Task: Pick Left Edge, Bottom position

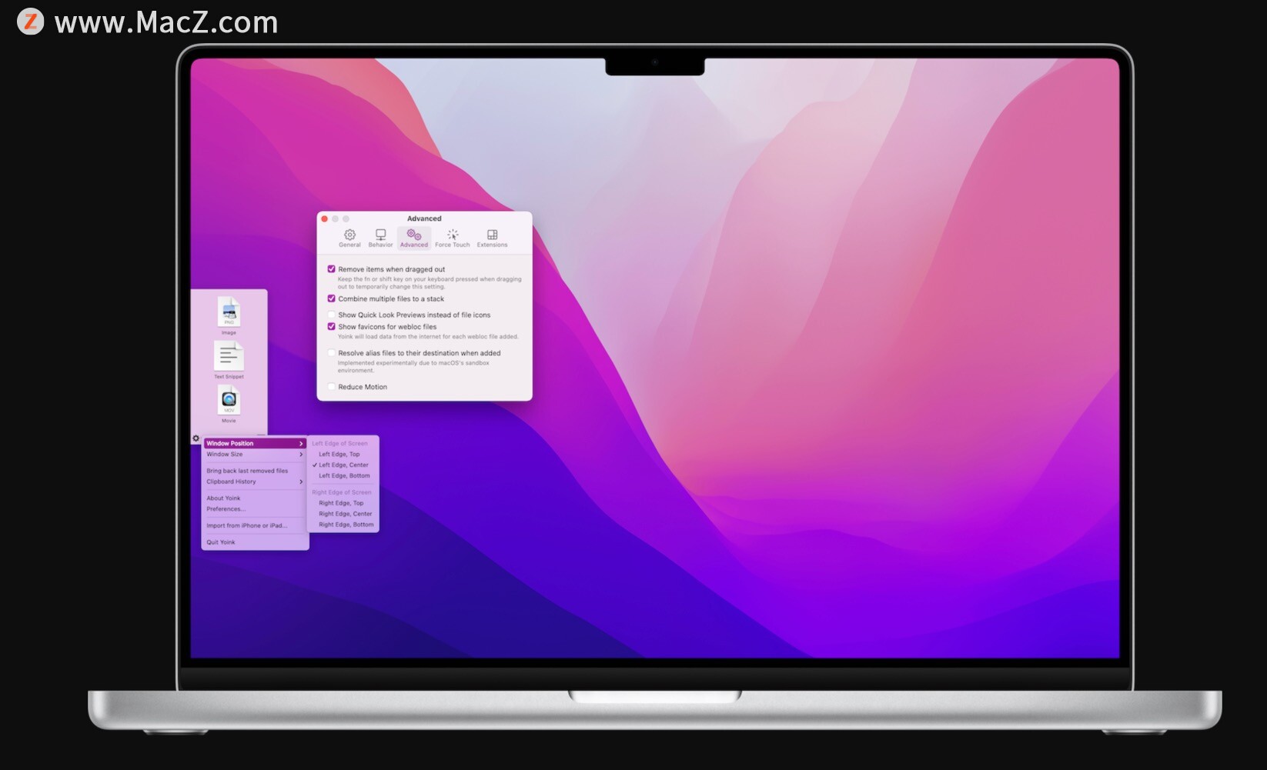Action: click(343, 475)
